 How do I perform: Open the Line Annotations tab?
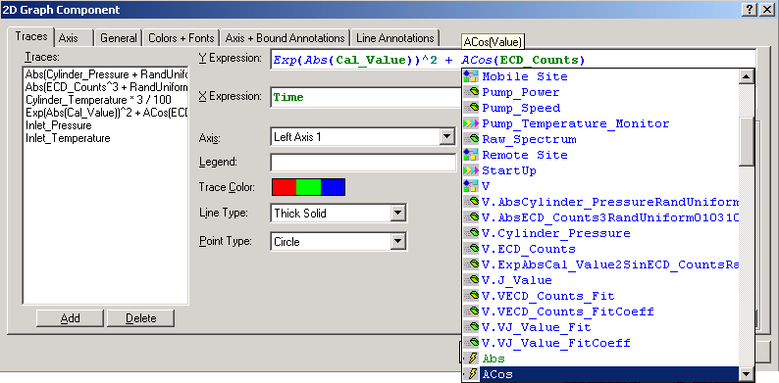click(395, 38)
